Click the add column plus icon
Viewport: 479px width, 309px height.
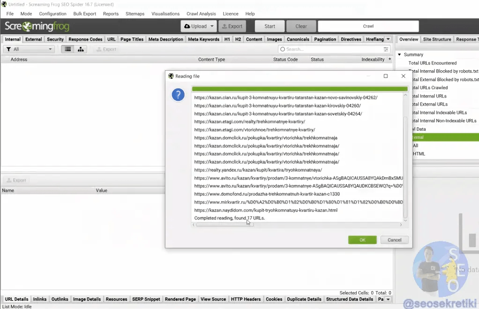(x=389, y=59)
